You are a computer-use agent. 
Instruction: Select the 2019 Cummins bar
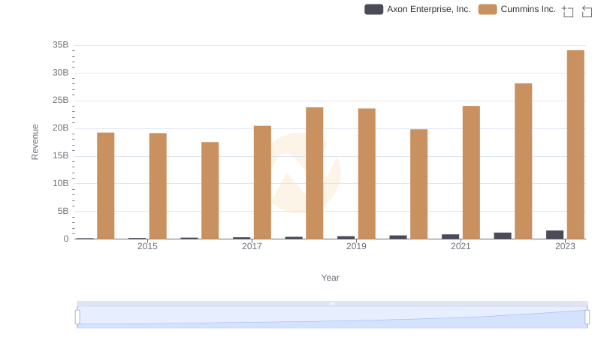(x=367, y=174)
